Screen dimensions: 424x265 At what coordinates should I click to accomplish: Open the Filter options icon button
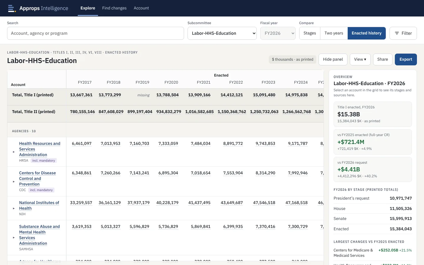coord(403,33)
